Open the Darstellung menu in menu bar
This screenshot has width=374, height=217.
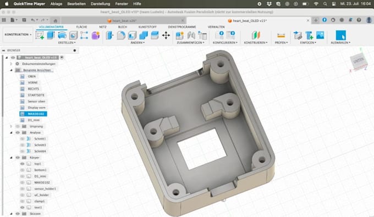tap(101, 4)
